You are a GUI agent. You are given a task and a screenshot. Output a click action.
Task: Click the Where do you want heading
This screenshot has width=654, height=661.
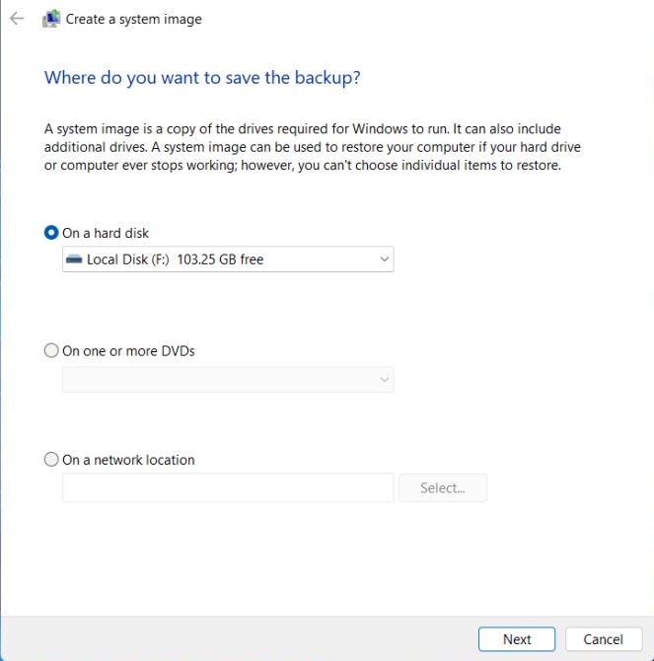coord(202,78)
